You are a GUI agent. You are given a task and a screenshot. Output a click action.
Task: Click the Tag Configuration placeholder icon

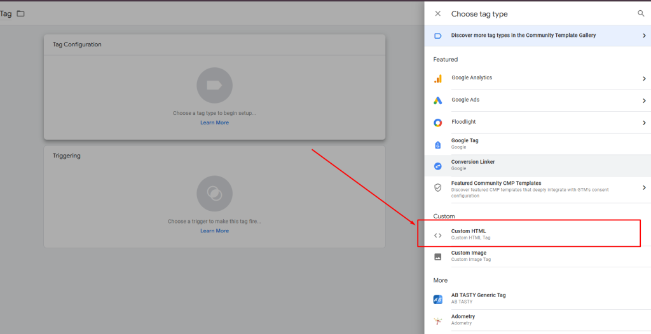[x=214, y=85]
